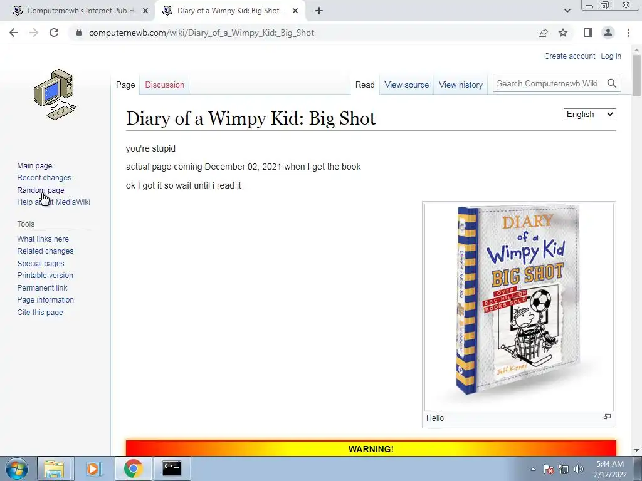Click the Computernewb wiki computer logo
The height and width of the screenshot is (481, 642).
tap(55, 94)
